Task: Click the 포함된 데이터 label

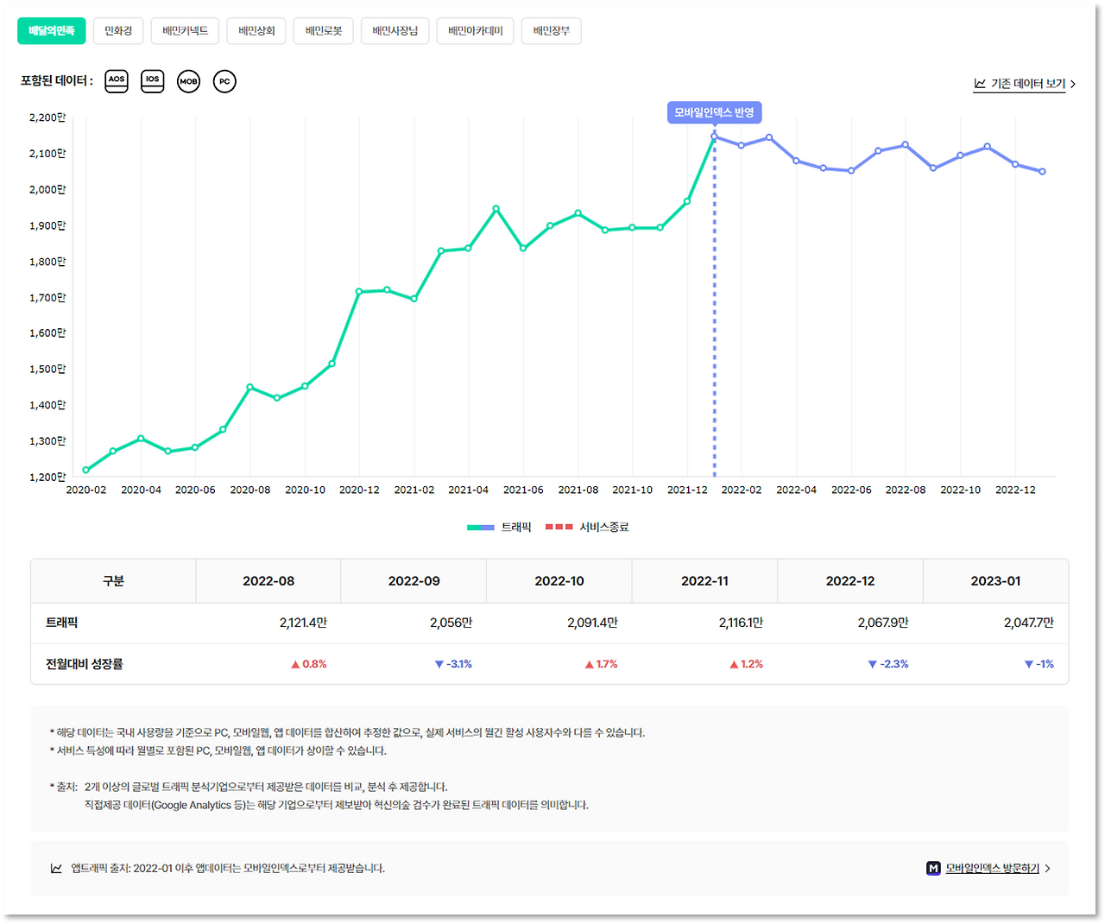Action: click(x=57, y=81)
